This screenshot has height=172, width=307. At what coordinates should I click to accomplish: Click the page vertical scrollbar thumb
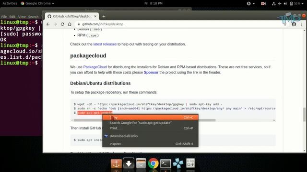coord(304,115)
